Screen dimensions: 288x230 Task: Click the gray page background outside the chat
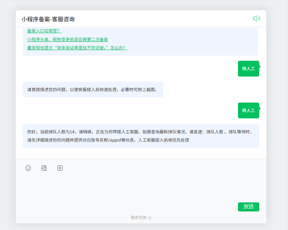coord(277,118)
